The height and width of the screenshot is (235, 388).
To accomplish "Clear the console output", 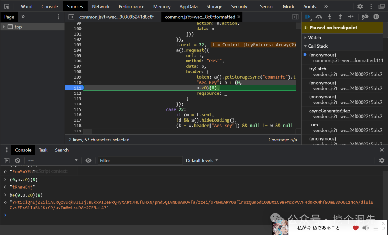I will tap(18, 160).
